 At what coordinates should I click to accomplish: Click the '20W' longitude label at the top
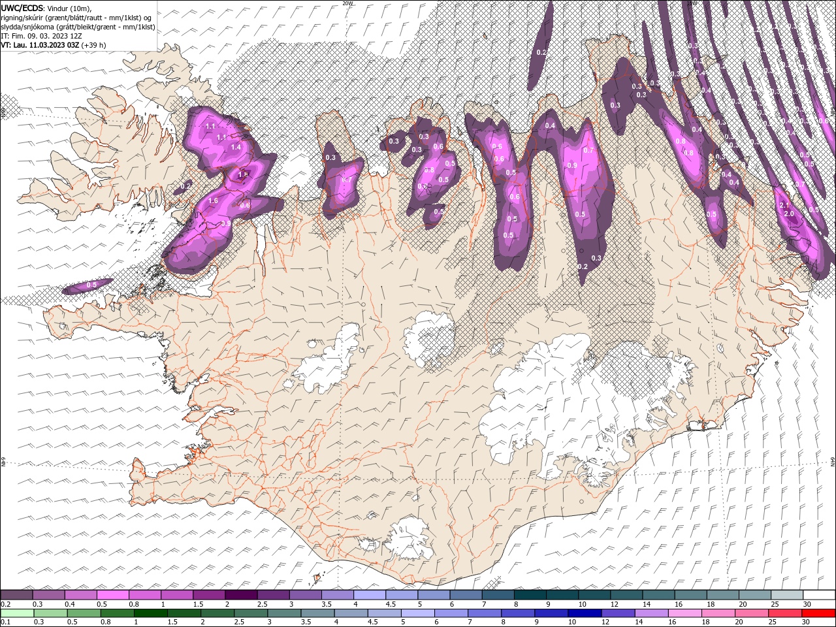347,3
